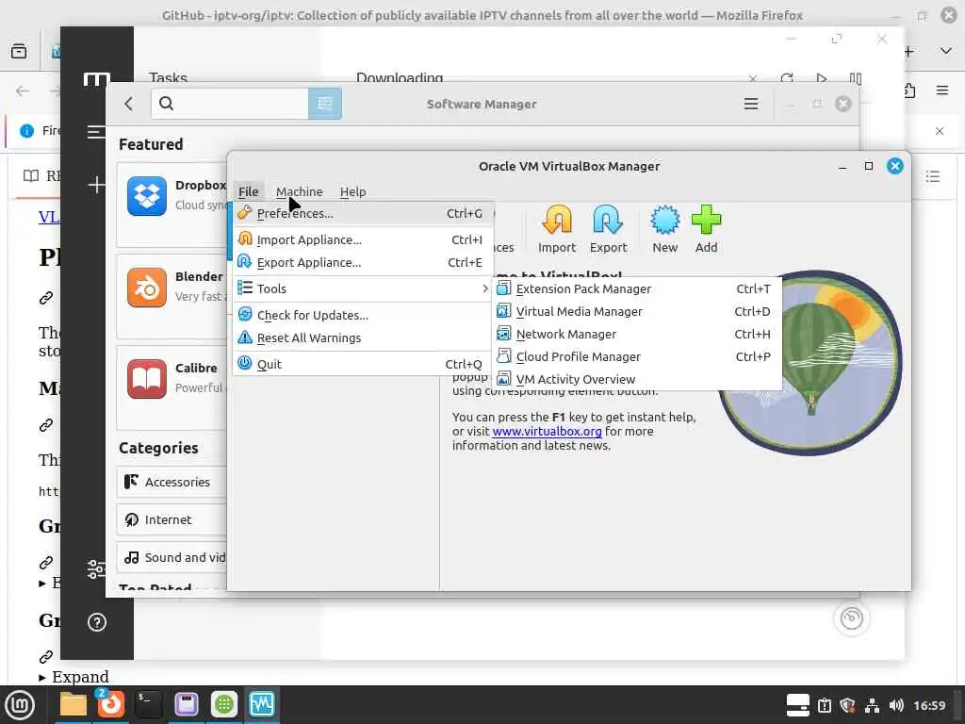Screen dimensions: 965x724
Task: Select Reset All Warnings menu item
Action: click(363, 338)
